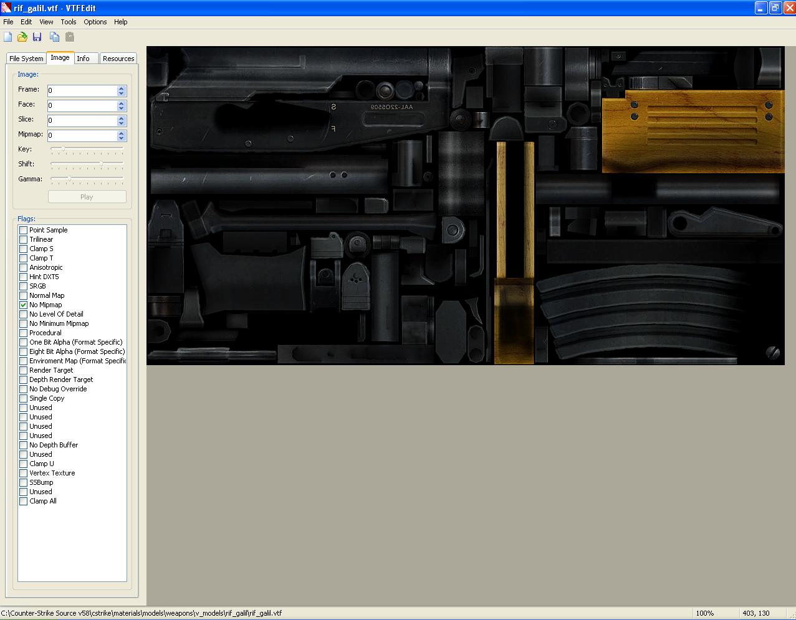
Task: Enable the Normal Map flag
Action: click(x=23, y=295)
